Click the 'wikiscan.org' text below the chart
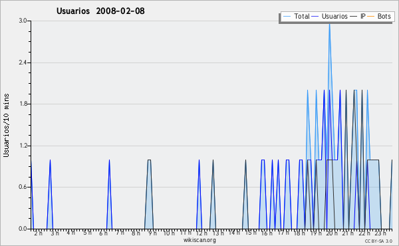 point(199,240)
